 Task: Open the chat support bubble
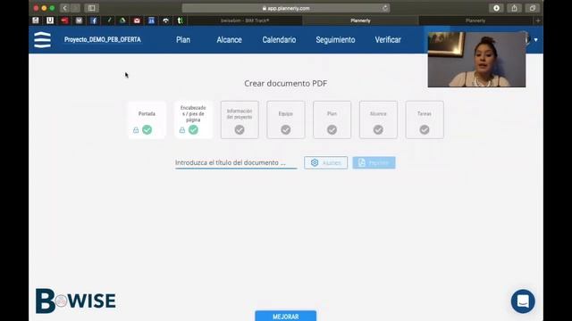tap(523, 301)
